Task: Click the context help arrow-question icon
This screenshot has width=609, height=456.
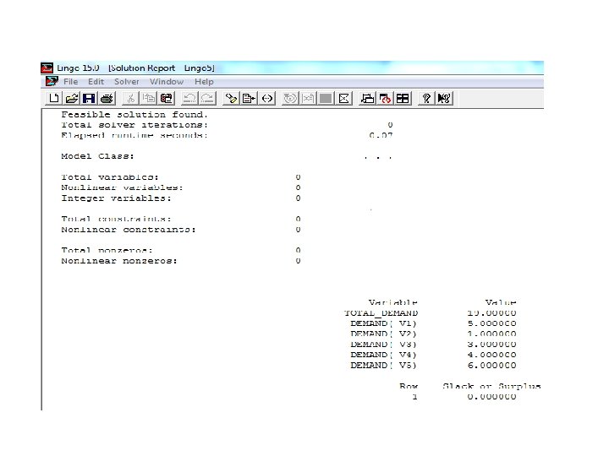Action: (444, 99)
